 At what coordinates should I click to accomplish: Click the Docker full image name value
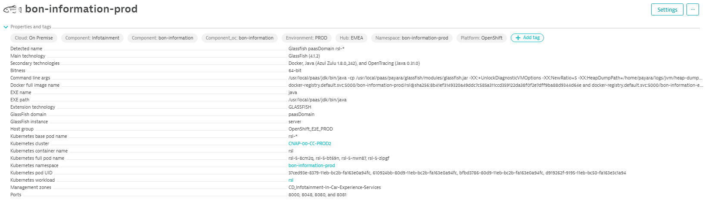(x=495, y=85)
